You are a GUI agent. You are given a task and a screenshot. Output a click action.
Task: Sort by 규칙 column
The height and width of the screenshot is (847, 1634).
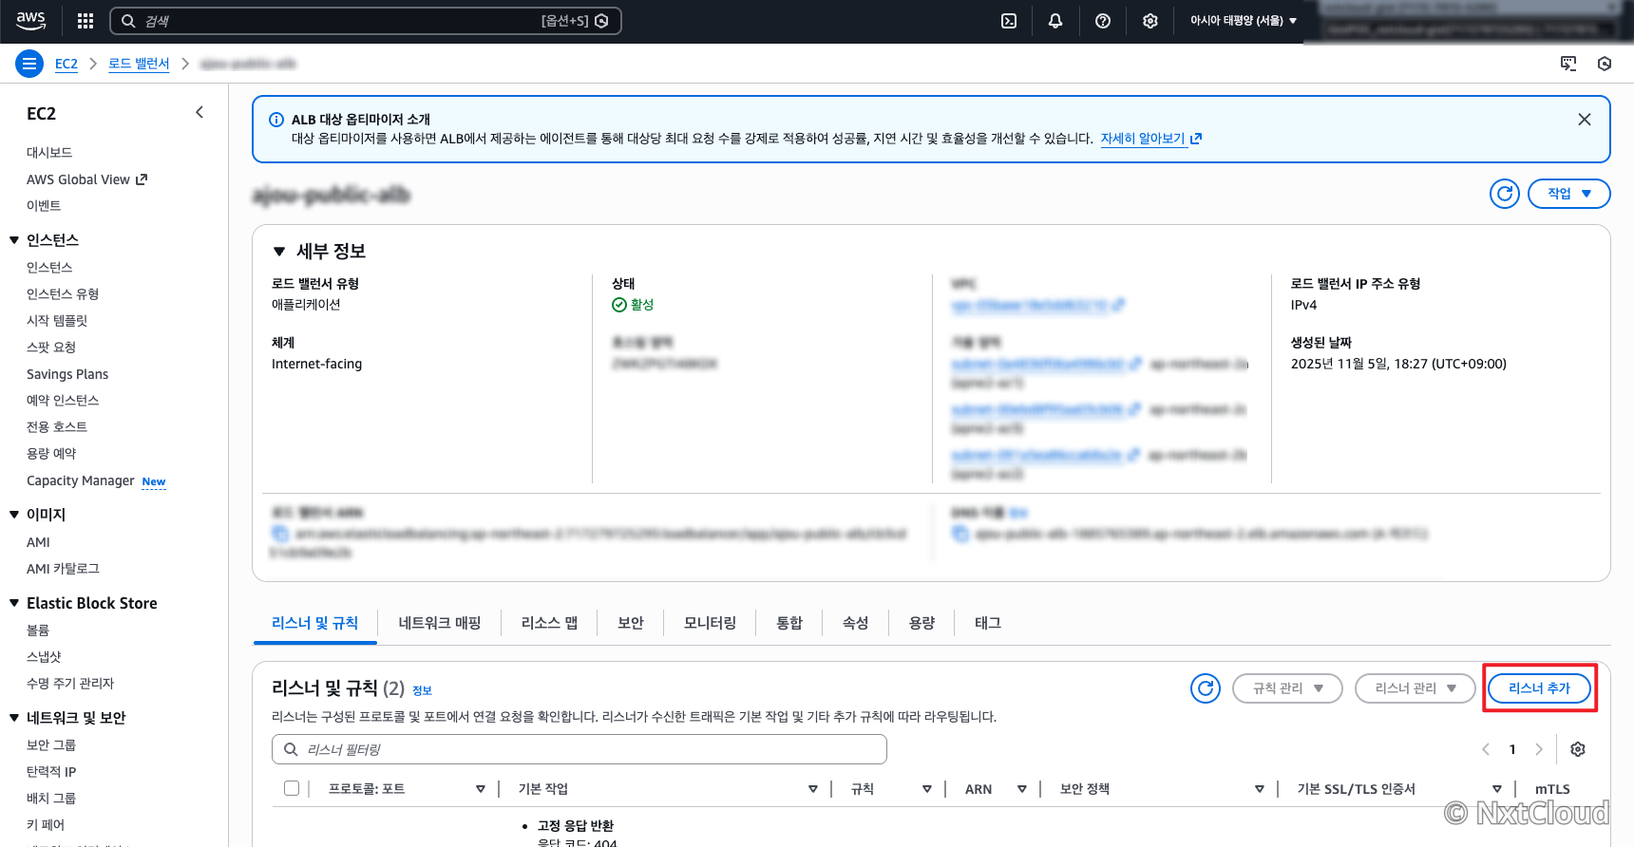tap(927, 789)
